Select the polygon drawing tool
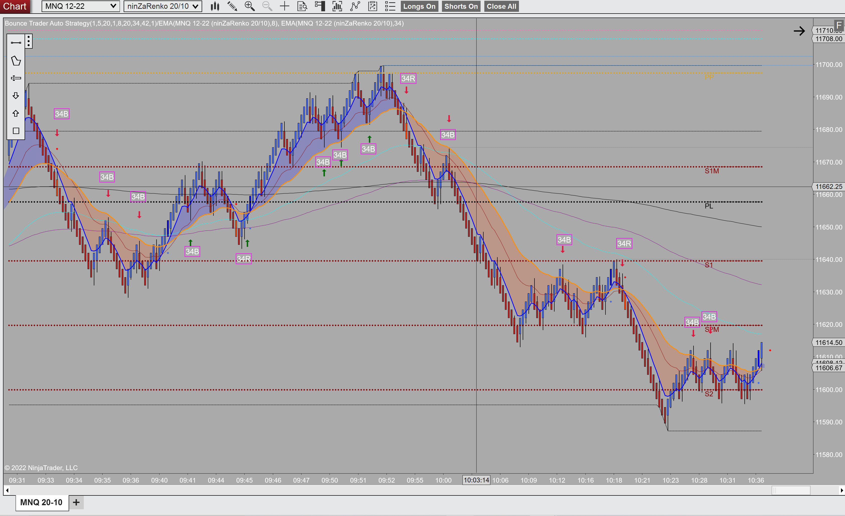 [16, 61]
